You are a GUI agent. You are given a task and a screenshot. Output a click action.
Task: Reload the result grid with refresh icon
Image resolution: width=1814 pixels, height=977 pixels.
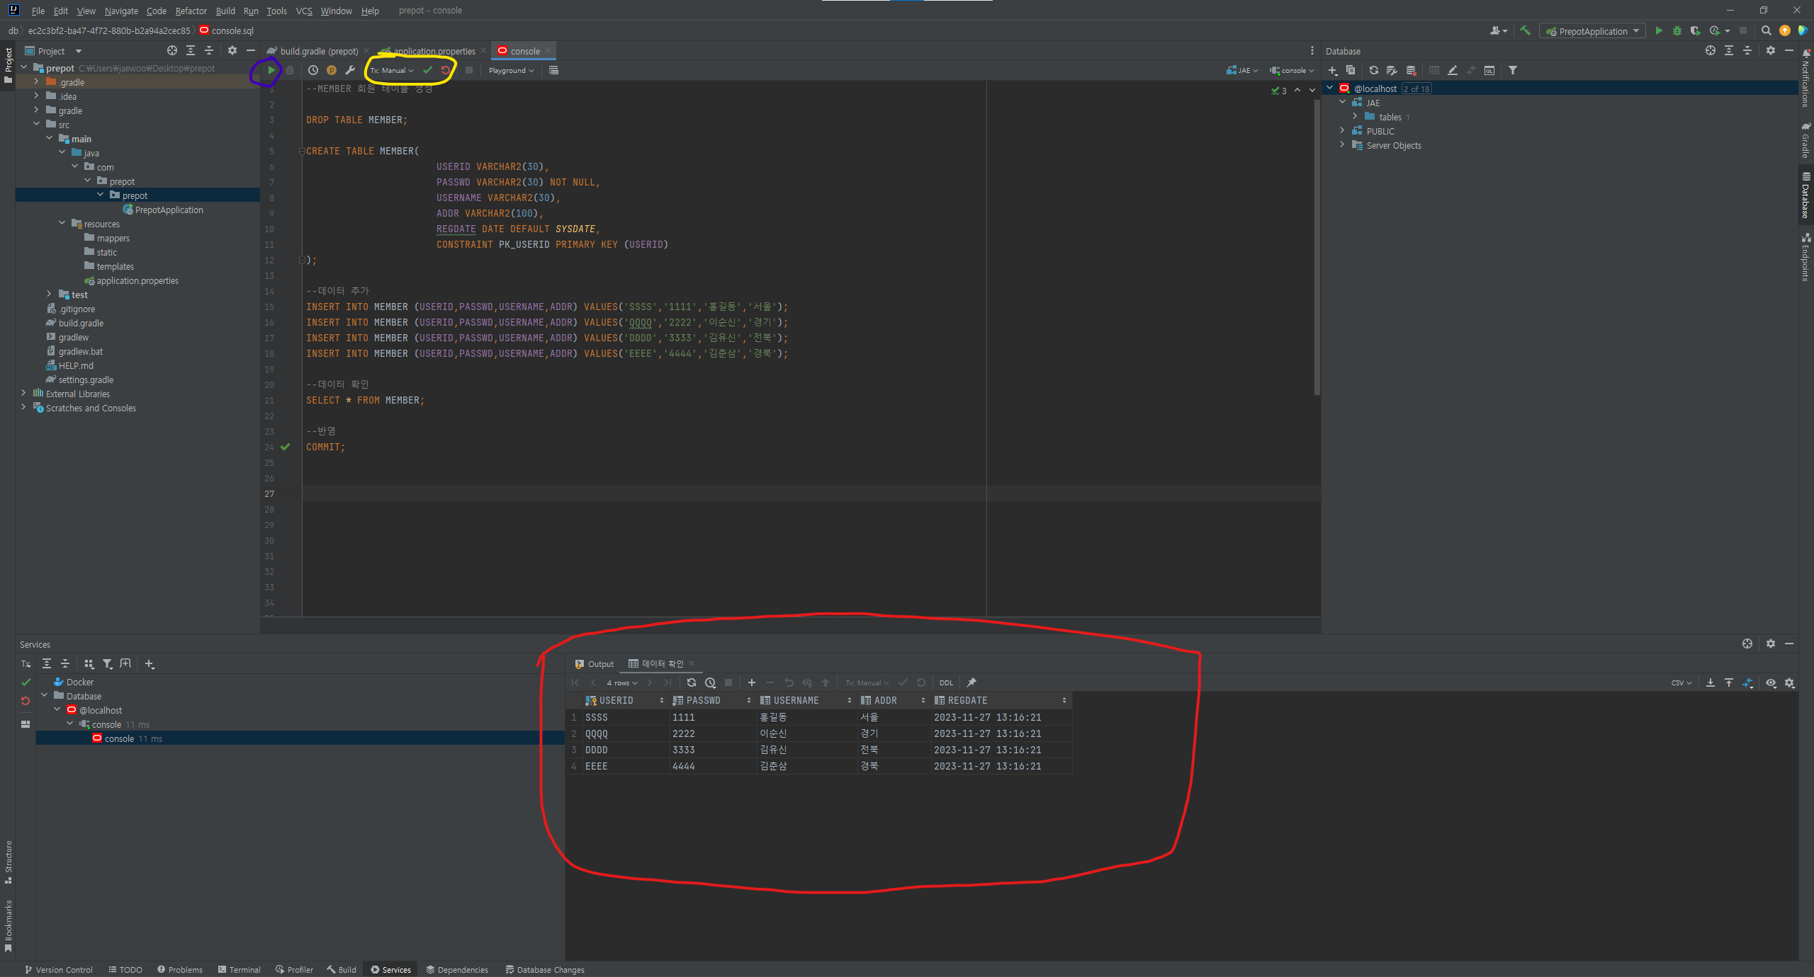click(692, 682)
